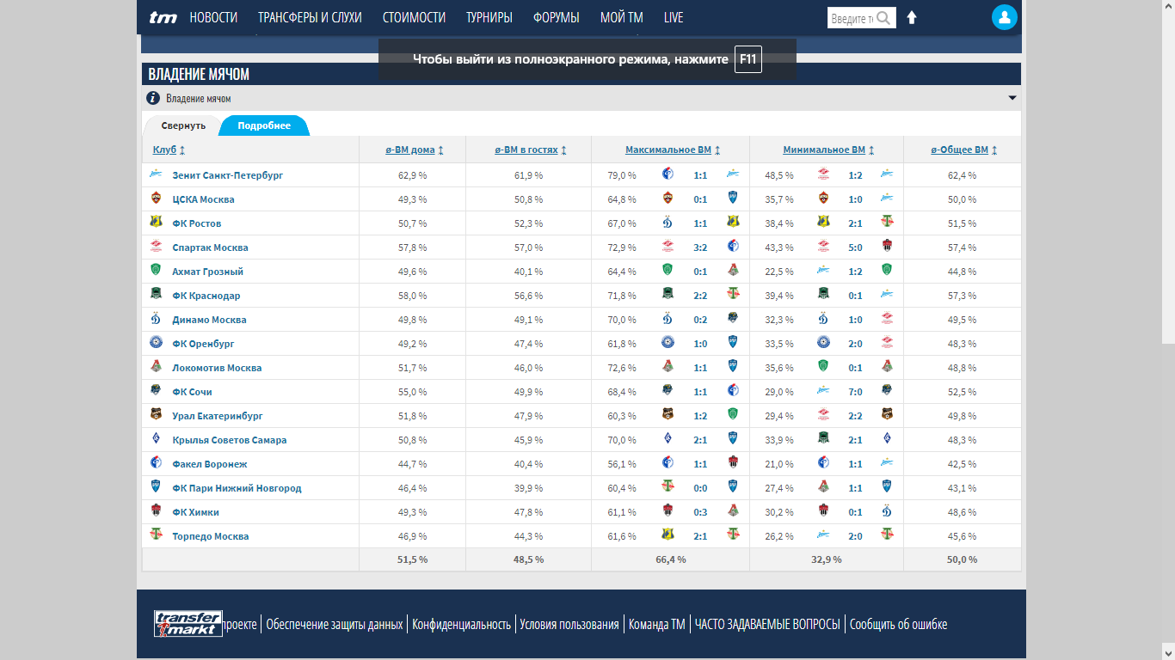Click the Сообщить об ошибке footer link

click(898, 624)
